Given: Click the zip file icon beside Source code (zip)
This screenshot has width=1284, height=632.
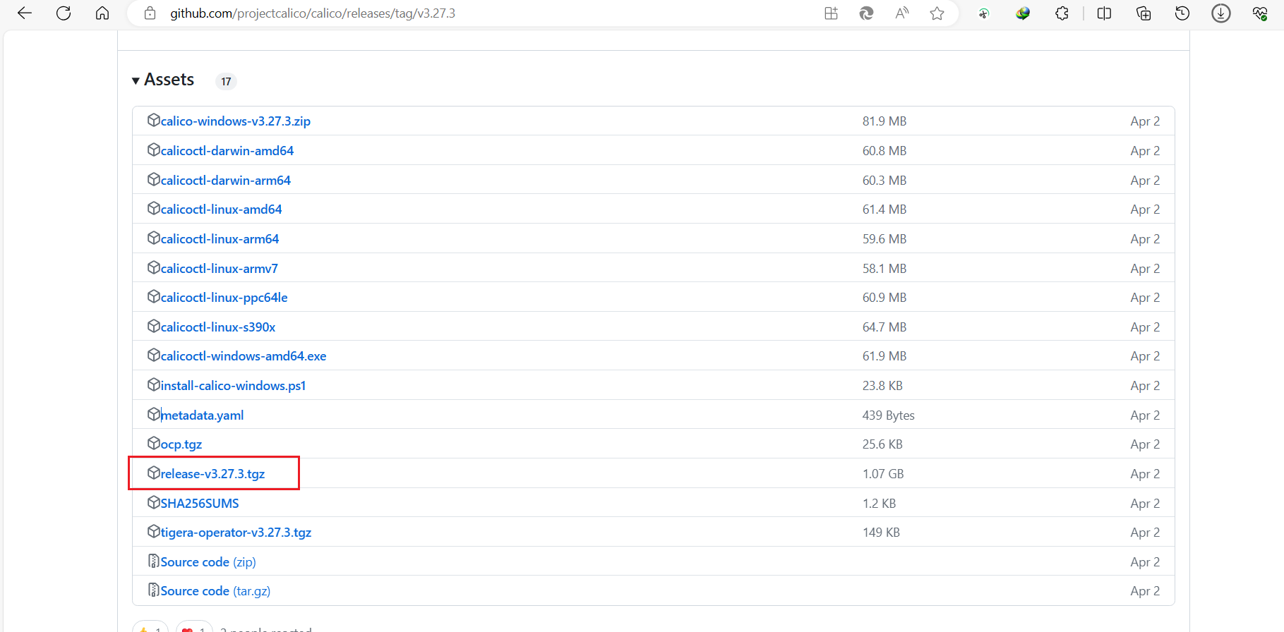Looking at the screenshot, I should tap(153, 561).
